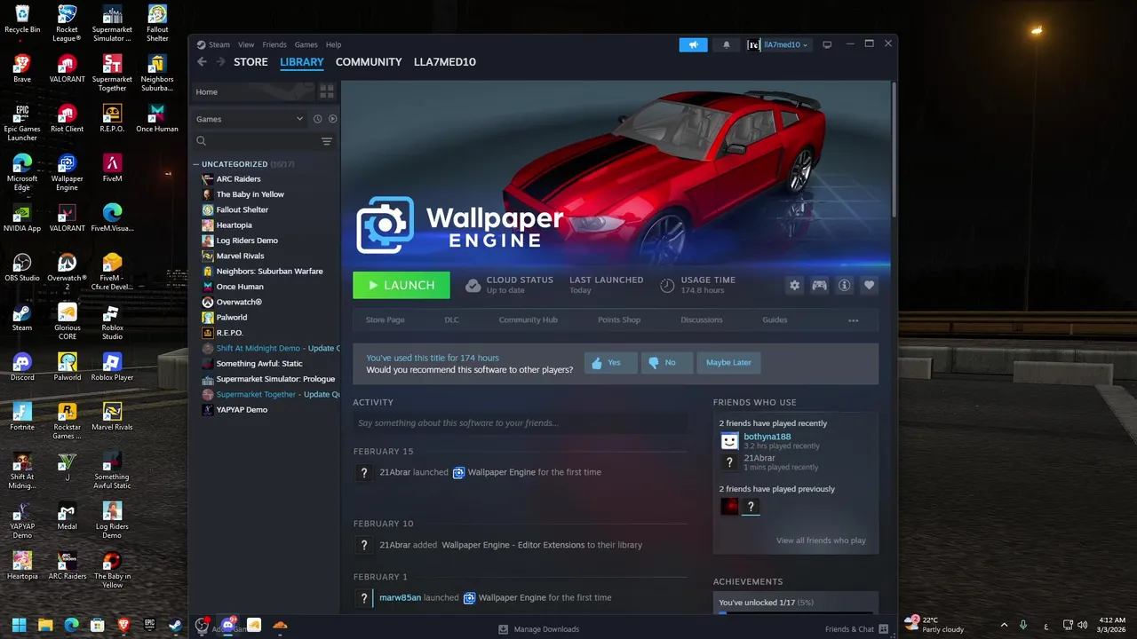Click friend bothyna188 in Friends Who Use
The width and height of the screenshot is (1137, 639).
pos(767,437)
